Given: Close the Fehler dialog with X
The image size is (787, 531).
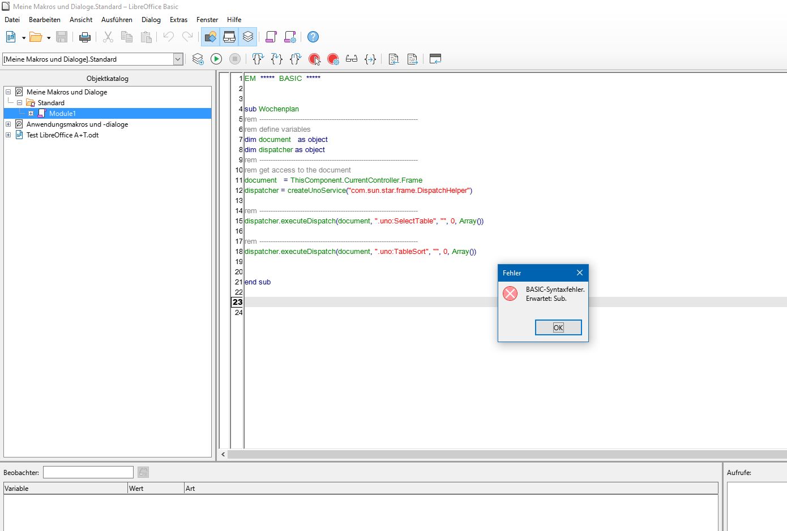Looking at the screenshot, I should [580, 273].
